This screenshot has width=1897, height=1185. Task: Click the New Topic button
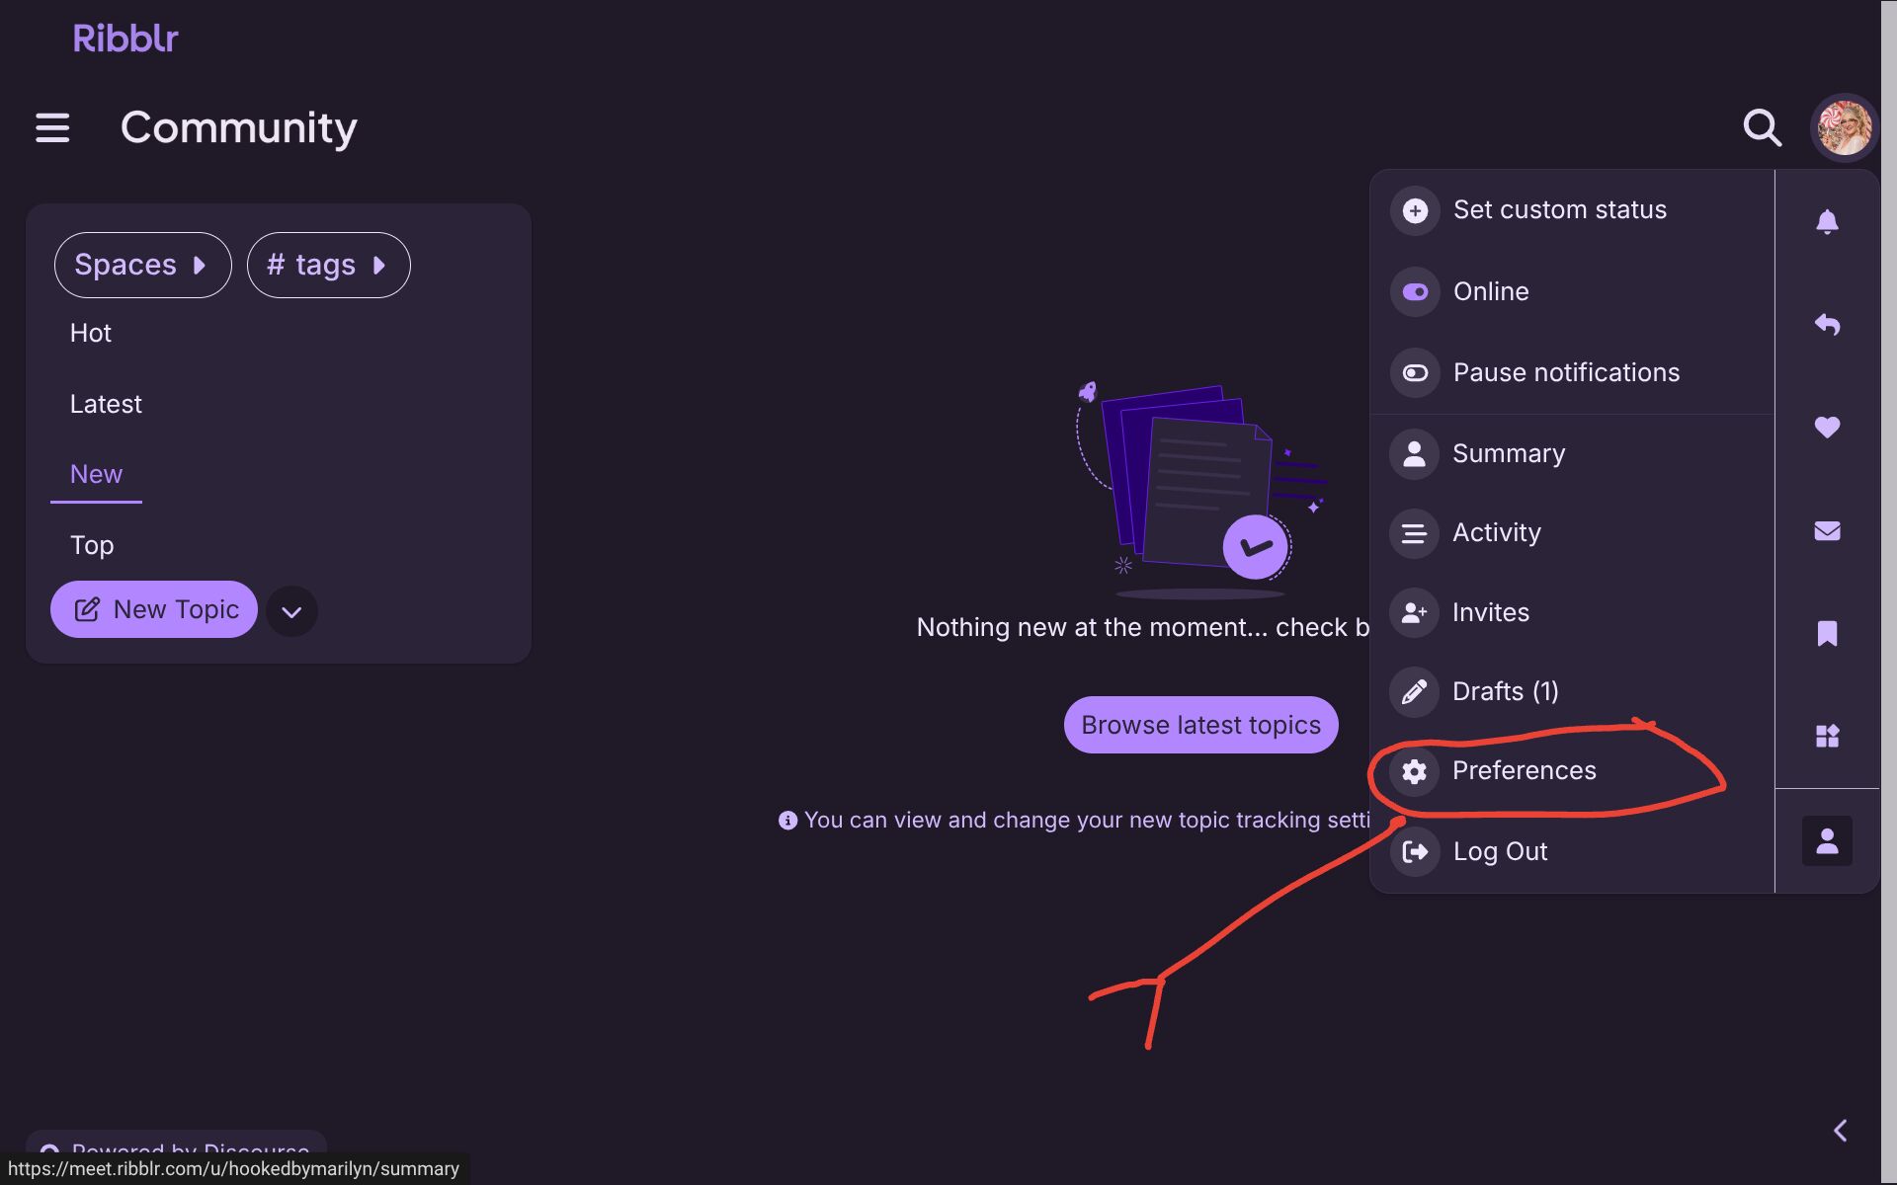pos(154,609)
